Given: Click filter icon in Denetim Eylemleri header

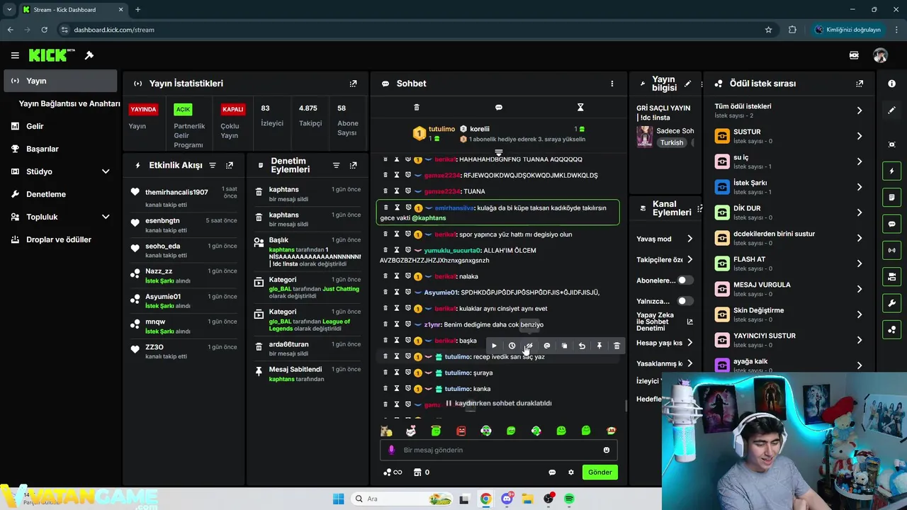Looking at the screenshot, I should coord(336,165).
